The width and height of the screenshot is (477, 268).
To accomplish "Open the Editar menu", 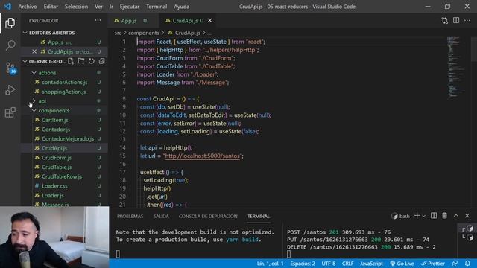I will point(51,7).
